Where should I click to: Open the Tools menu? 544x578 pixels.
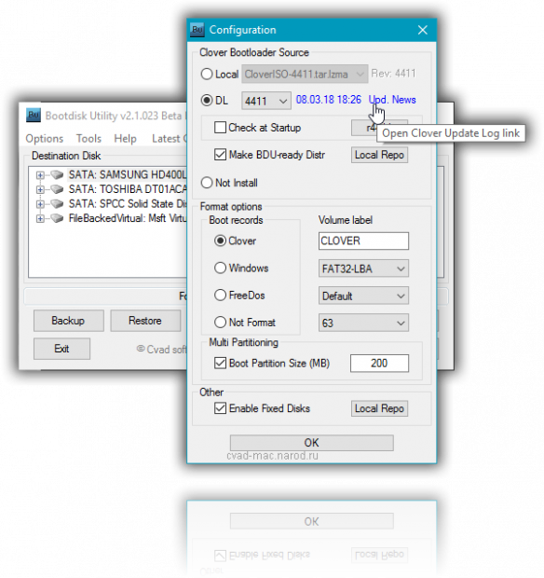[88, 139]
